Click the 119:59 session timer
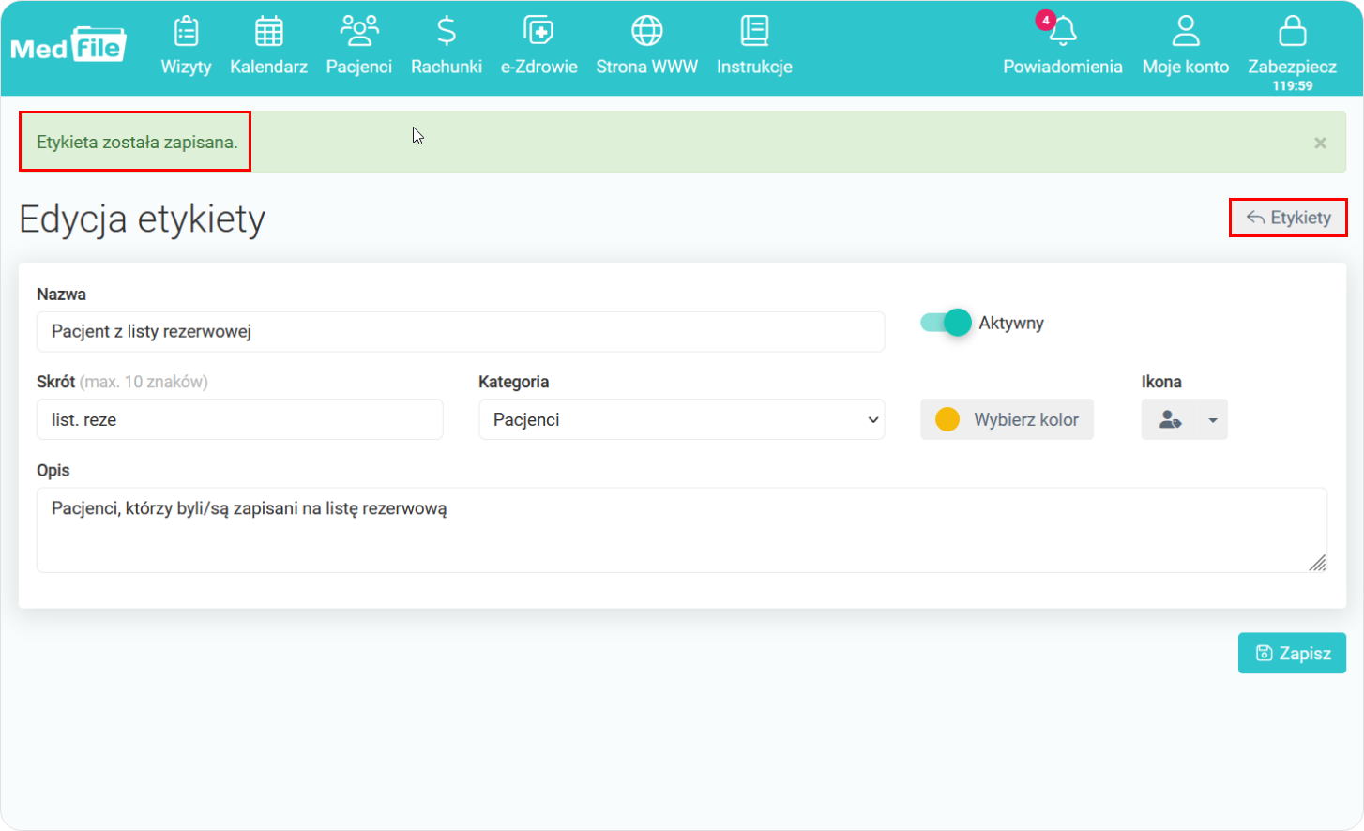The image size is (1364, 831). pyautogui.click(x=1292, y=85)
